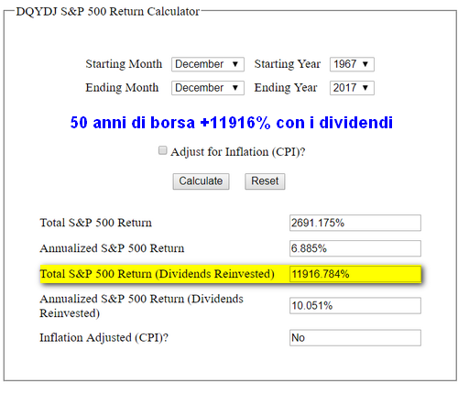
Task: Click the 'Adjust for Inflation (CPI)?' label
Action: pyautogui.click(x=238, y=152)
